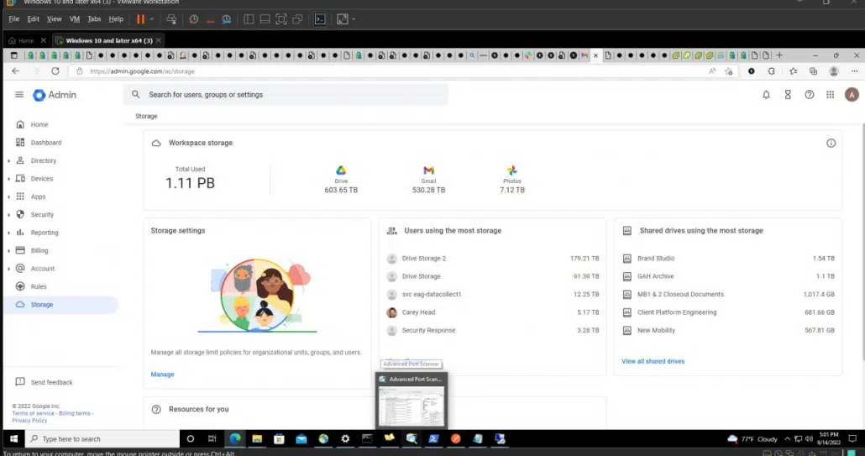This screenshot has width=865, height=456.
Task: Open dropdown arrow beside VMware pause button
Action: (x=152, y=19)
